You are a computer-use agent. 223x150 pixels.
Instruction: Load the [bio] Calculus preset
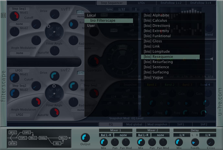pos(170,20)
